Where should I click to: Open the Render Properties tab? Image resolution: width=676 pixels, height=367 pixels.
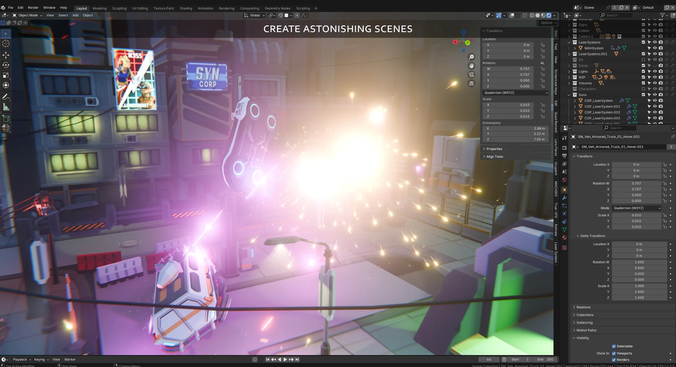[564, 147]
